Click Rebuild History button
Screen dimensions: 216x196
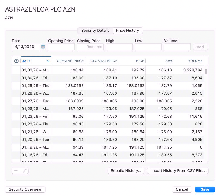point(126,171)
